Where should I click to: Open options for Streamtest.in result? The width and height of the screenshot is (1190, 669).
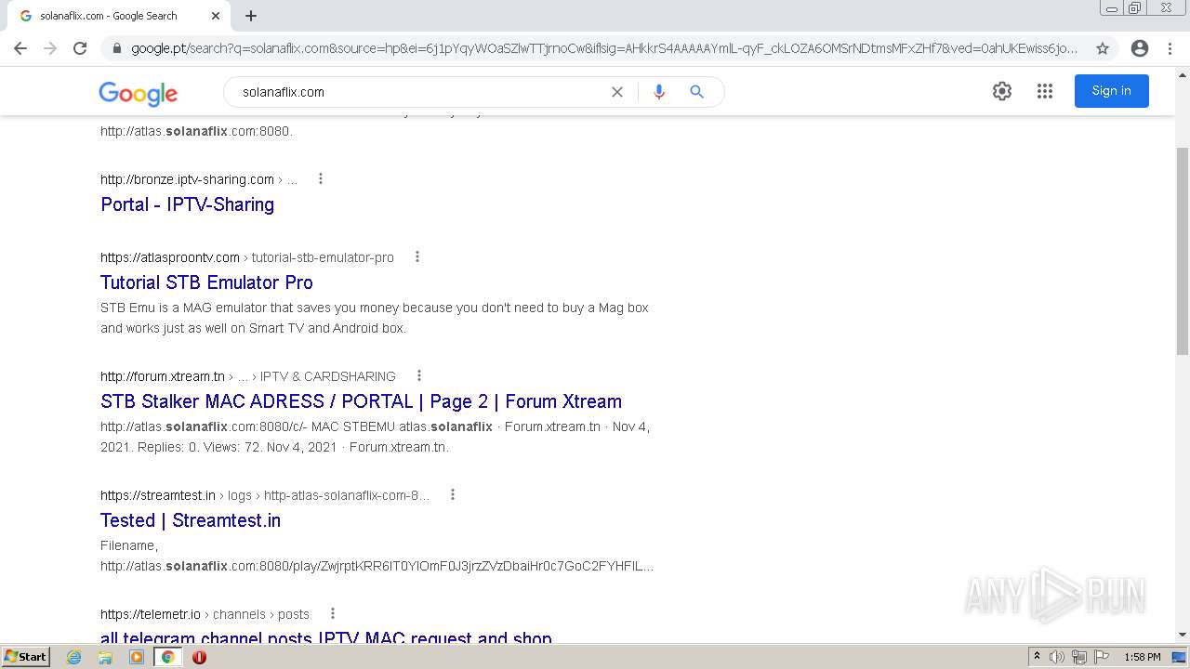(x=453, y=494)
